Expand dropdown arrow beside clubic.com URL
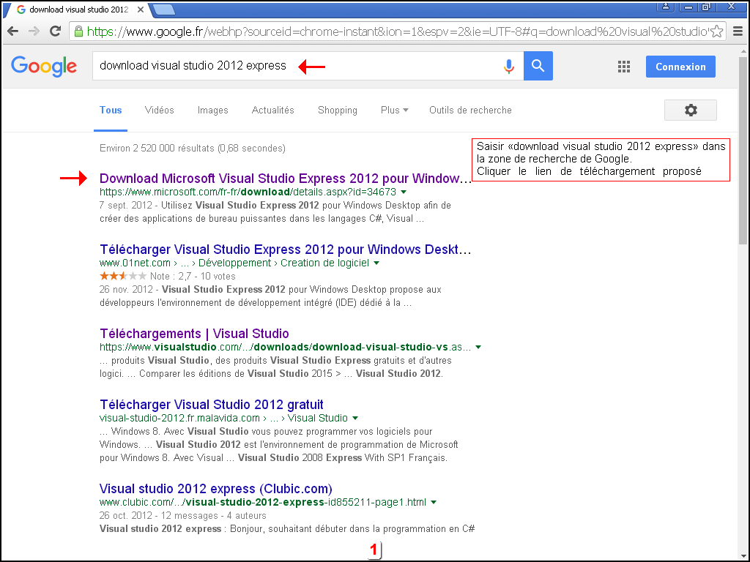The height and width of the screenshot is (562, 750). click(x=434, y=503)
